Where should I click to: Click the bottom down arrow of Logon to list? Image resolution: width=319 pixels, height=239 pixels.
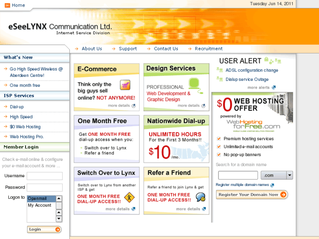(59, 219)
